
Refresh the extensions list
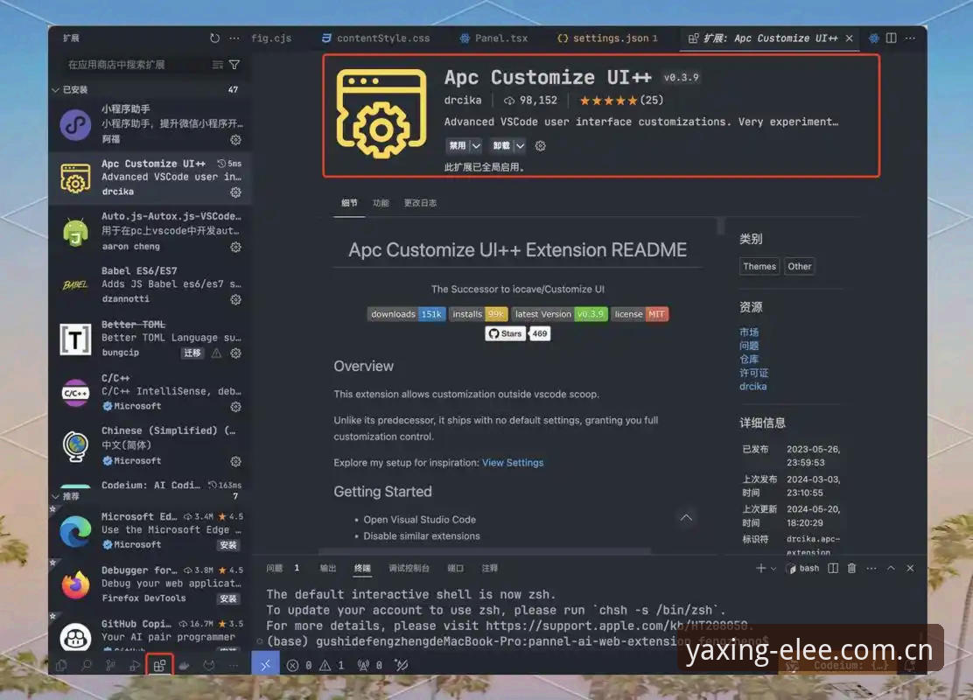pos(214,38)
